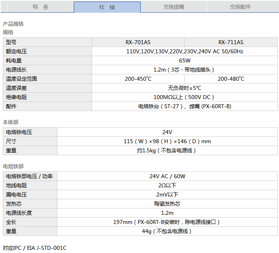Click the 产品规格 heading
The image size is (279, 253).
point(13,24)
